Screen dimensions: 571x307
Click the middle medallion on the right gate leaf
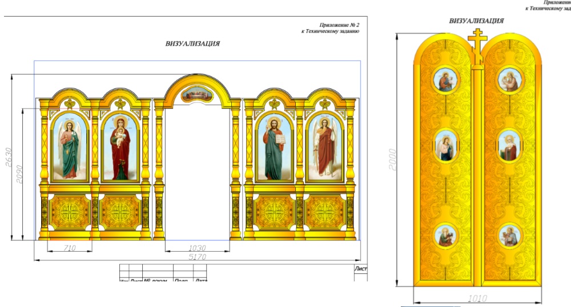[509, 146]
